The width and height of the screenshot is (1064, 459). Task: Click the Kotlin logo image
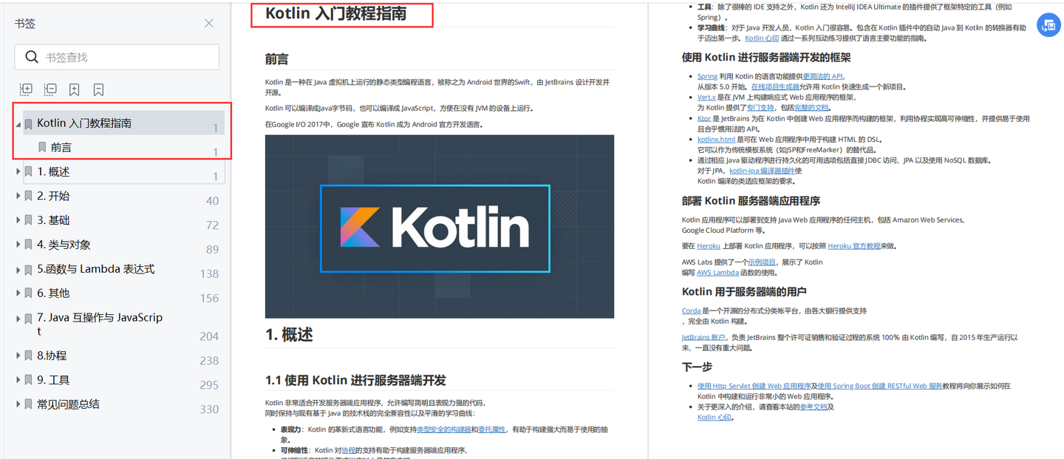tap(440, 227)
